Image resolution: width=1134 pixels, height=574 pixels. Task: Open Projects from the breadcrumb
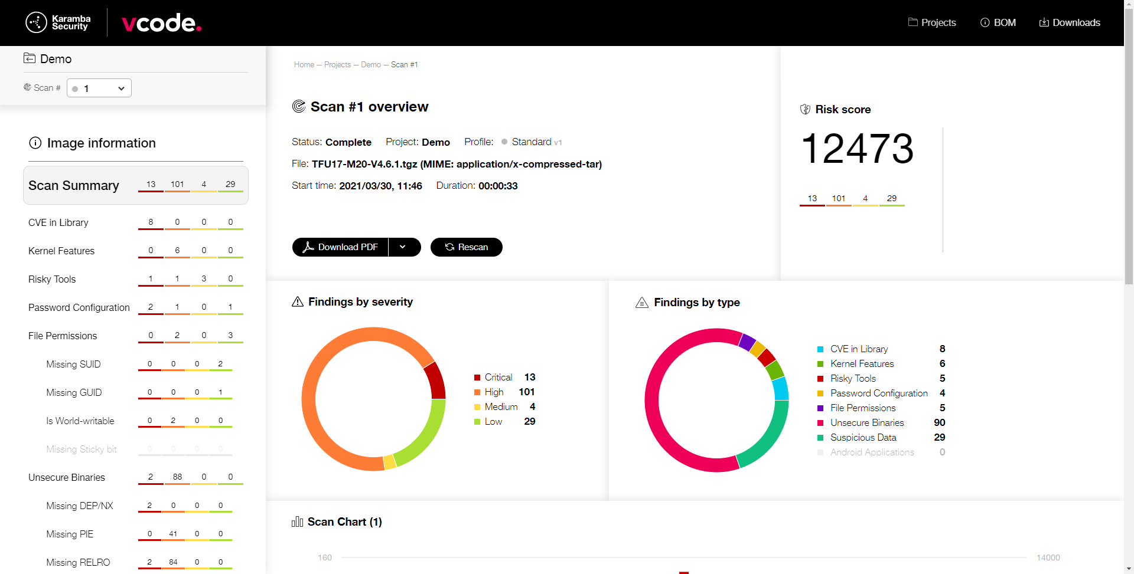point(337,64)
